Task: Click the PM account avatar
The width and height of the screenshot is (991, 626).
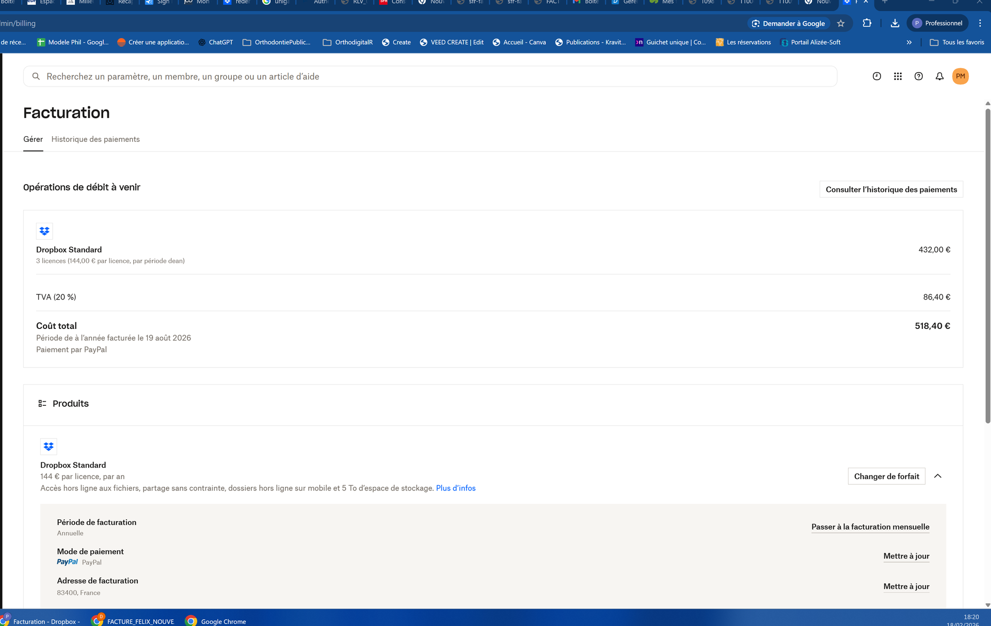Action: (x=960, y=76)
